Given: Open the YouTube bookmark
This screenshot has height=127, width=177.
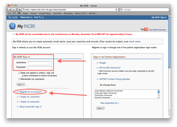Looking at the screenshot, I should pyautogui.click(x=57, y=13).
